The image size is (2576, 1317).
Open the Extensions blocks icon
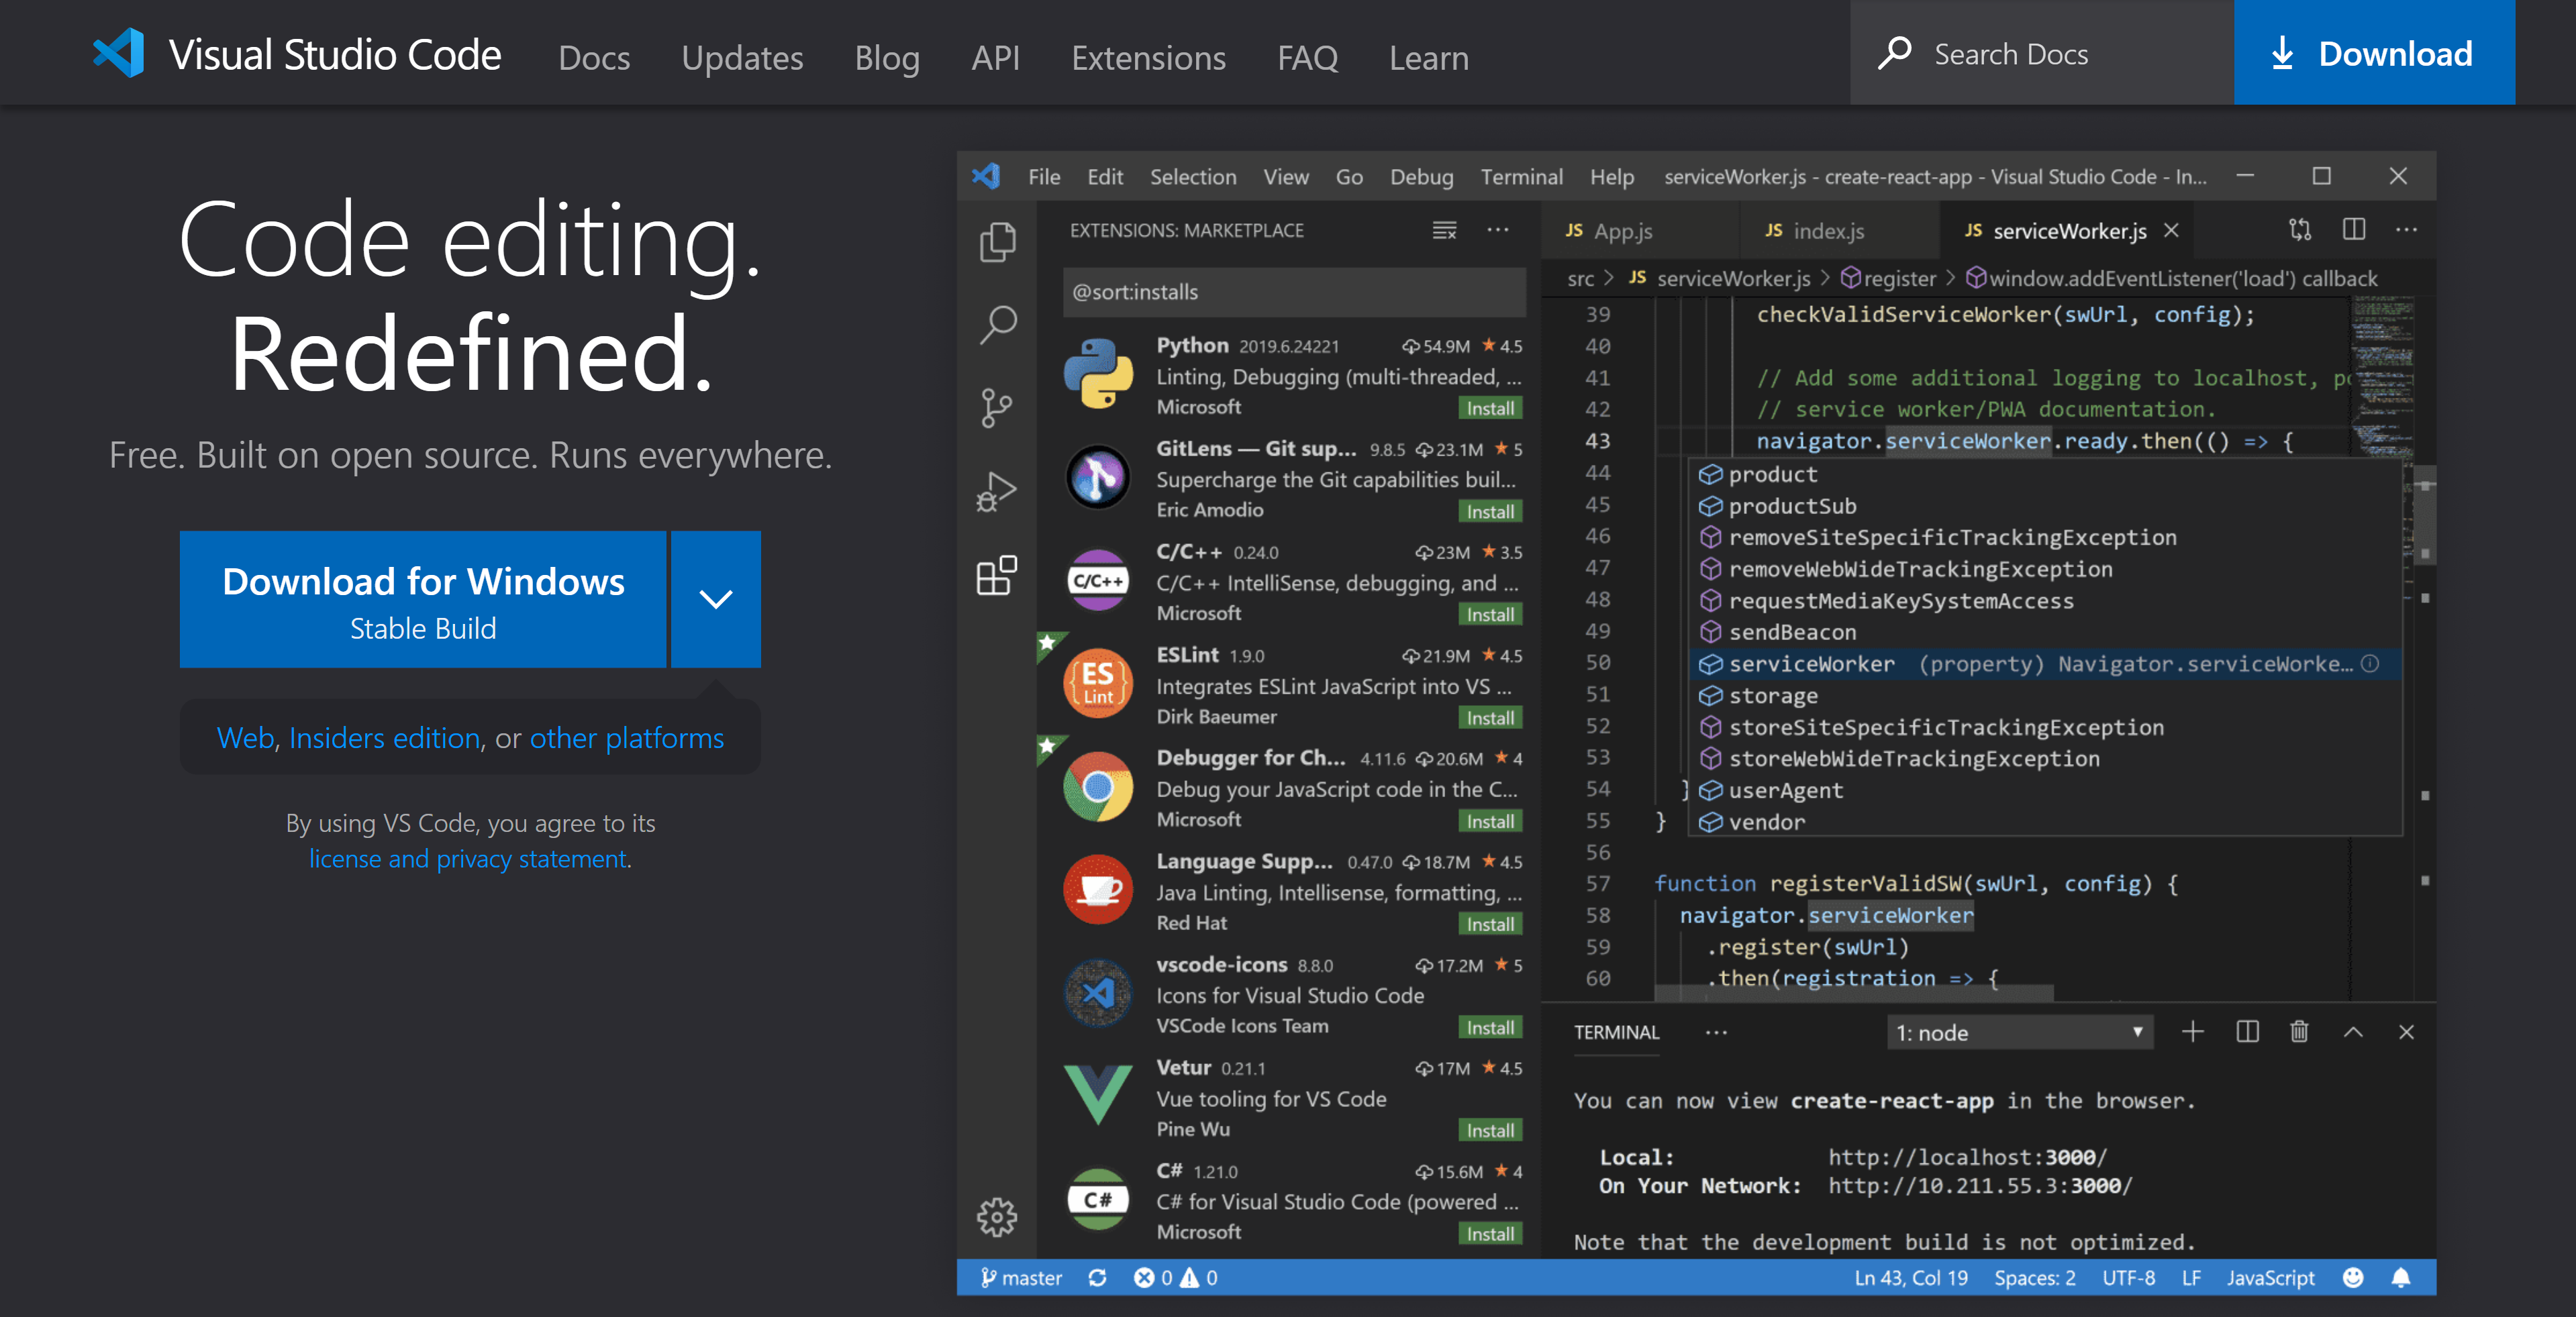[x=997, y=576]
